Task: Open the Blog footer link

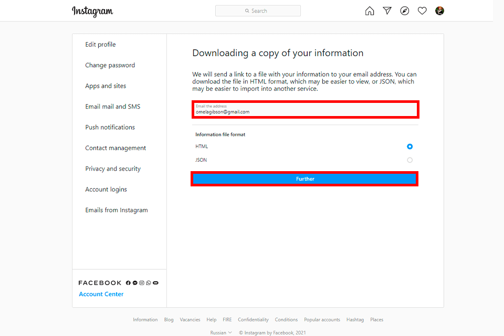Action: pos(169,320)
